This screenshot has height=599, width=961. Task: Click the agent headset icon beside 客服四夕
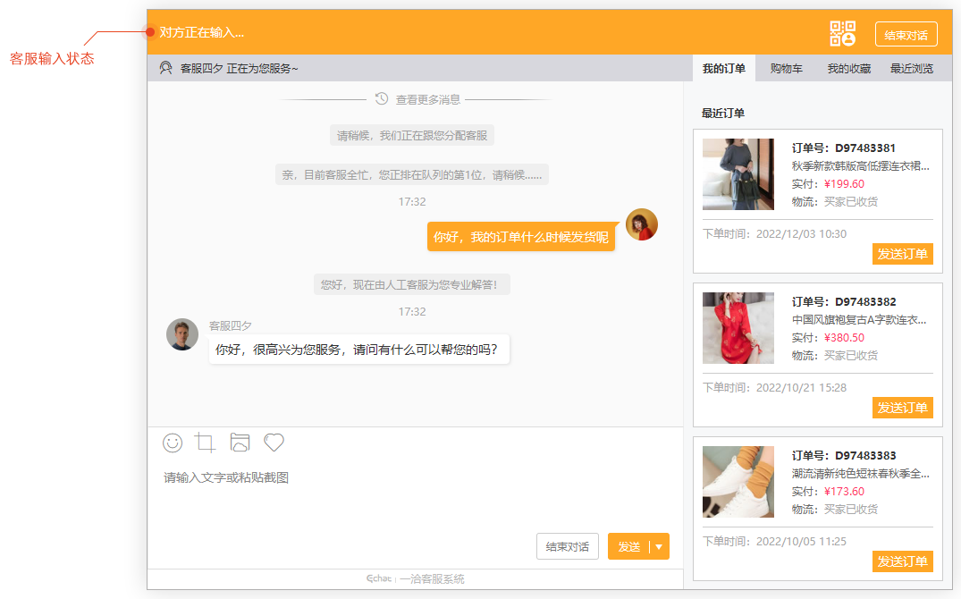165,68
